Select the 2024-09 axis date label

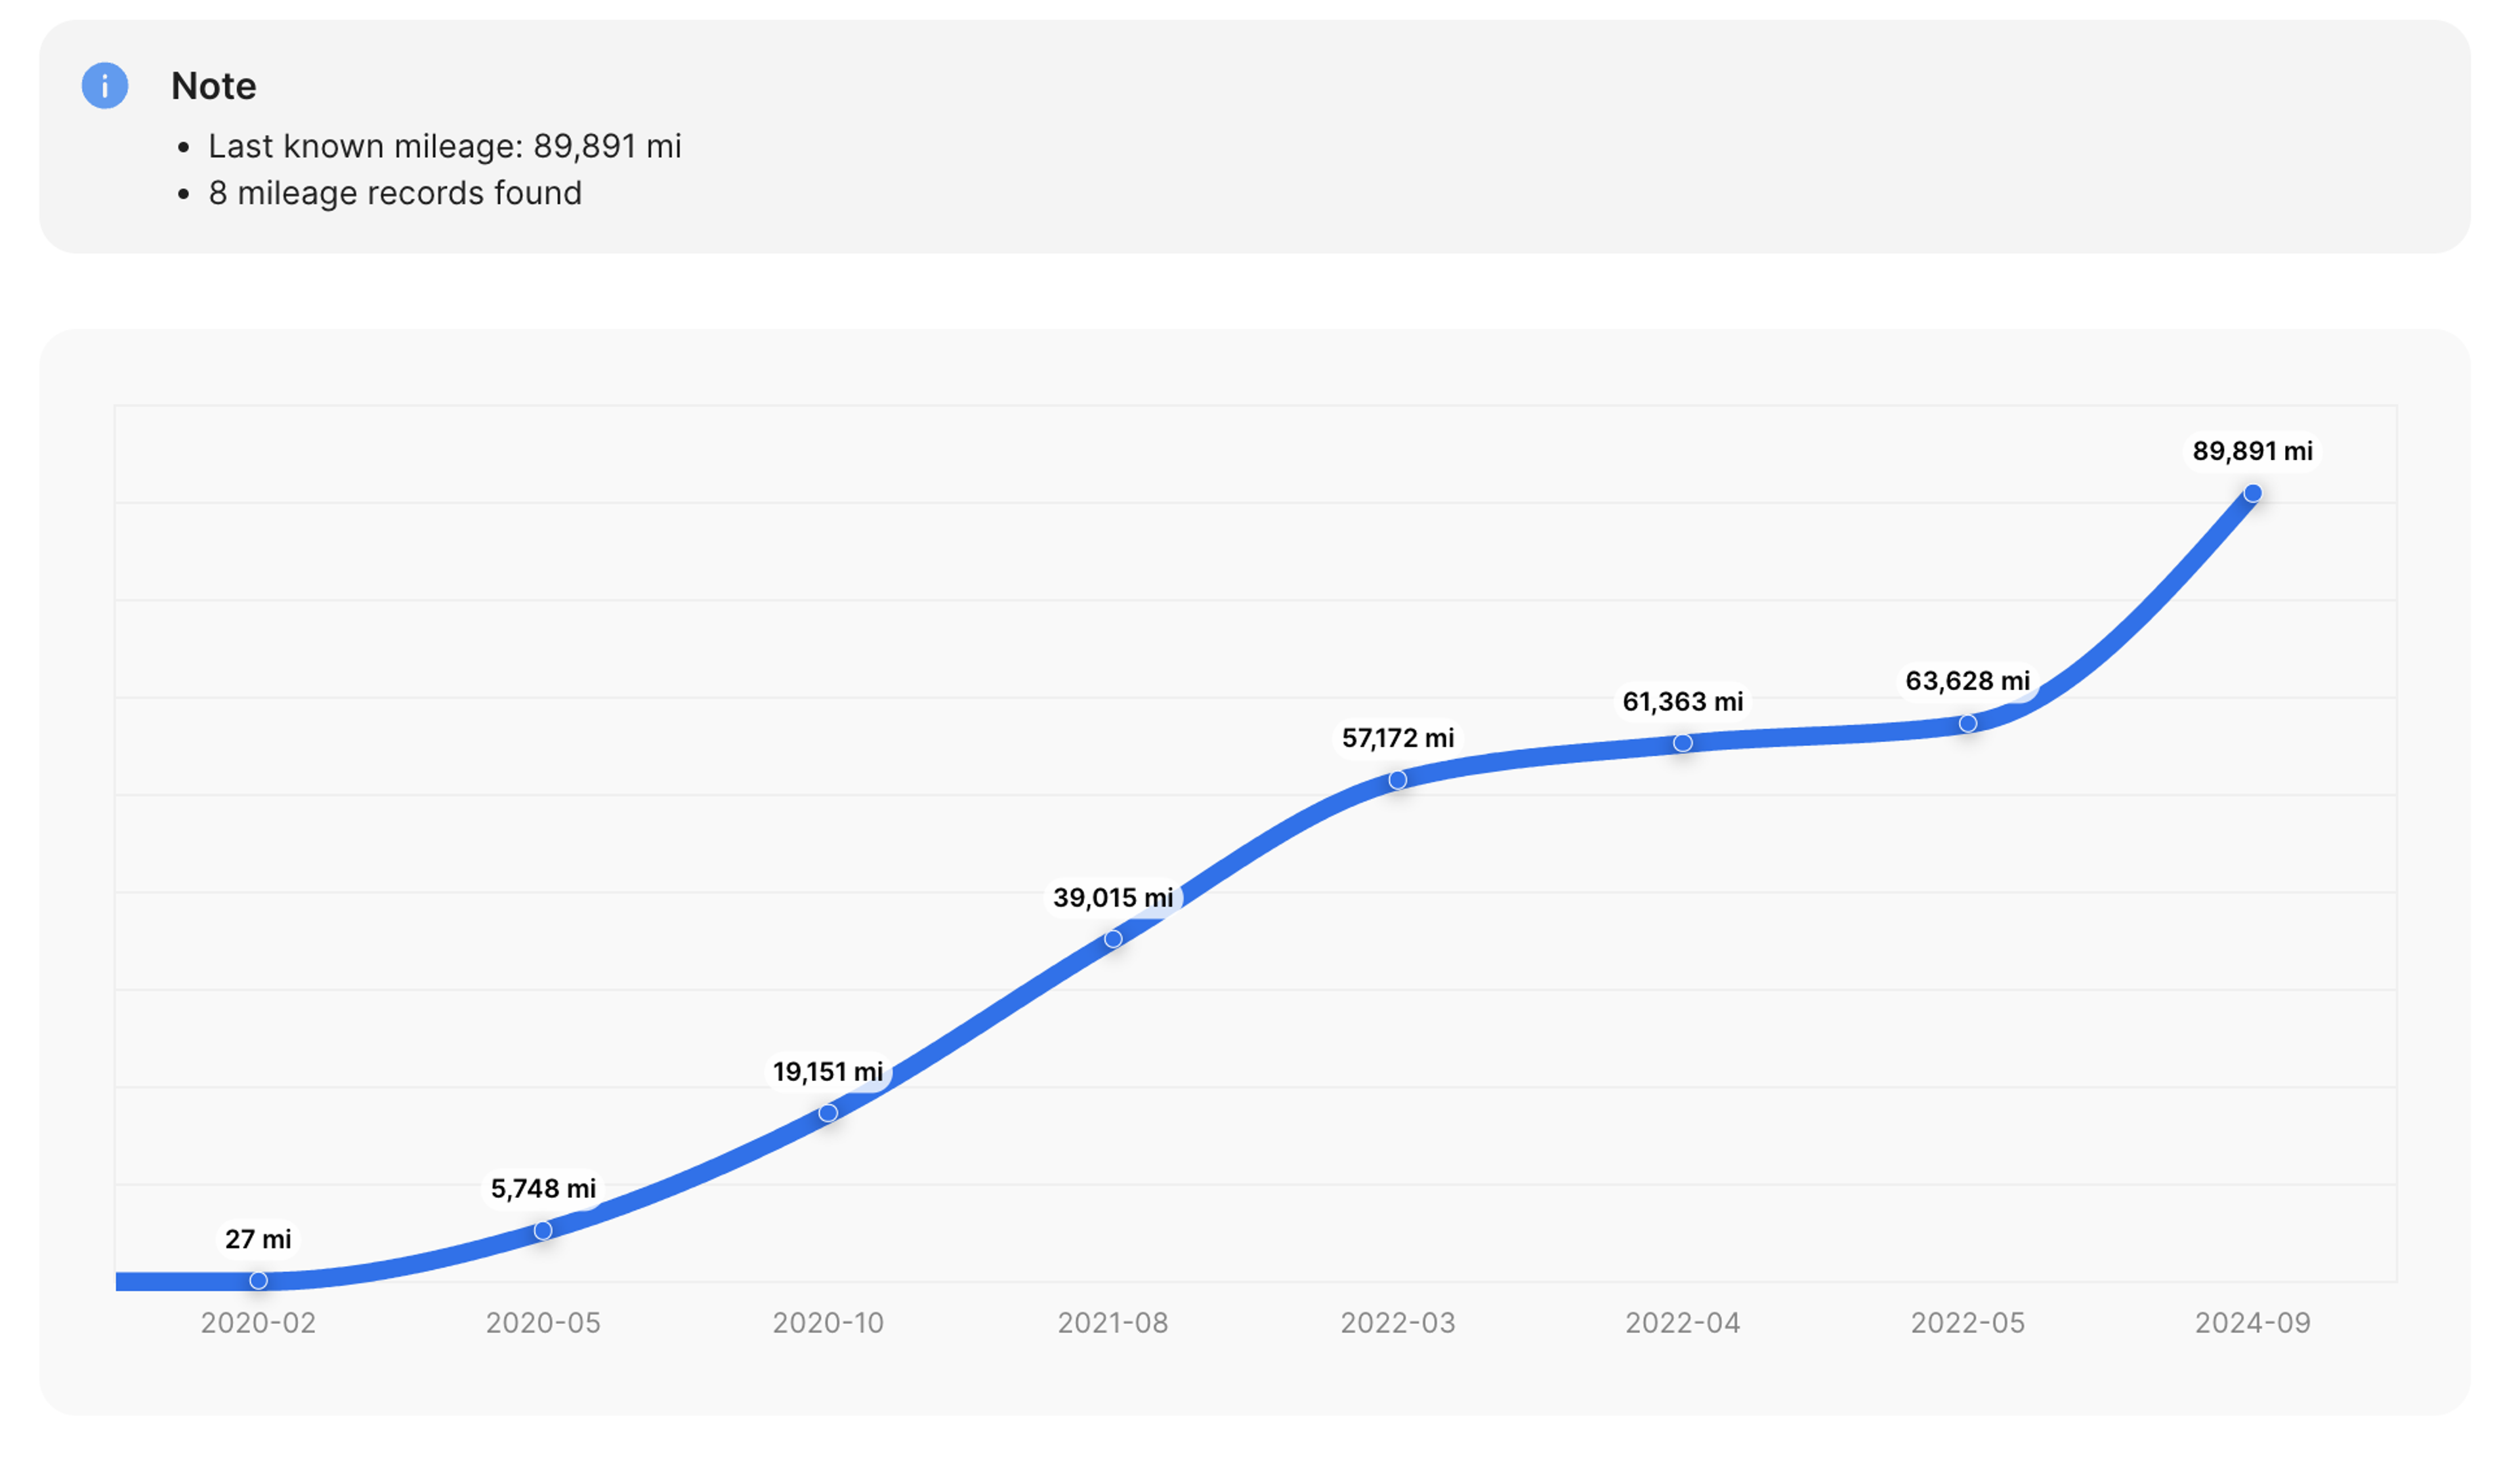coord(2253,1322)
